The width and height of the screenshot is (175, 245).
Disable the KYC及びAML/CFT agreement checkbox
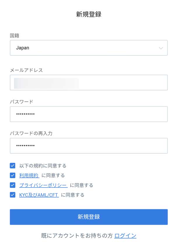[x=13, y=195]
